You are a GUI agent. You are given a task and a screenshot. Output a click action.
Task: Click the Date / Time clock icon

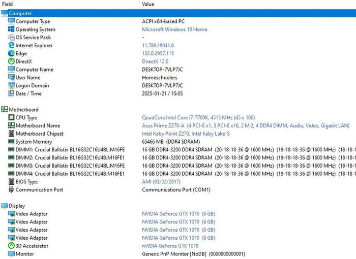pos(11,93)
